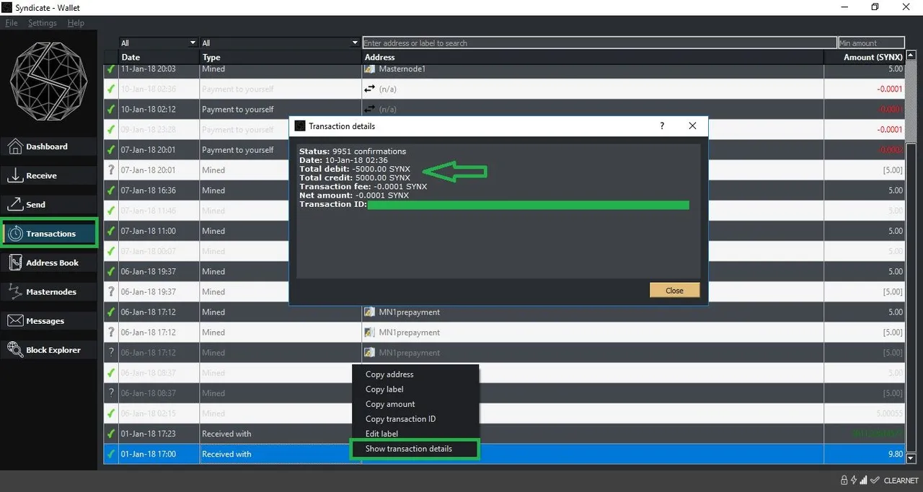Click 'Transaction fee: -0.0001 SYNX' line
Screen dimensions: 923x492
coord(363,187)
